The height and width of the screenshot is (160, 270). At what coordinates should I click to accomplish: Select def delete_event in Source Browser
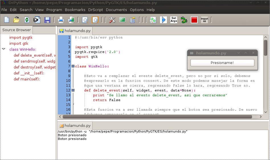[x=35, y=55]
